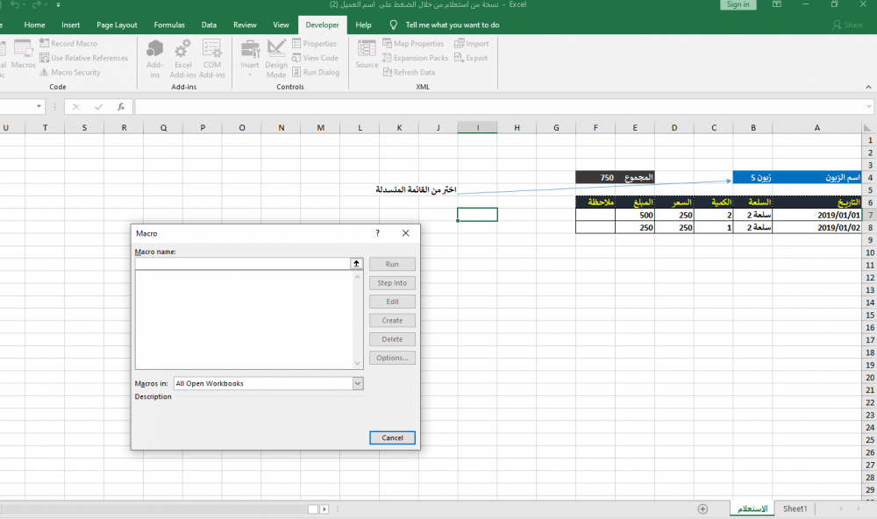Open the Insert ribbon tab

70,25
